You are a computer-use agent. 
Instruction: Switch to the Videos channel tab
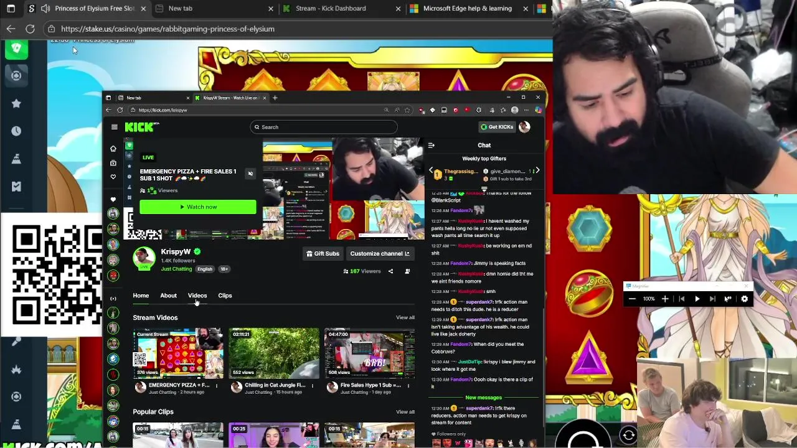click(x=197, y=296)
